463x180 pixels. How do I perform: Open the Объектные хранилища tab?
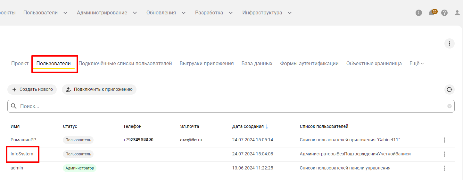[x=374, y=63]
